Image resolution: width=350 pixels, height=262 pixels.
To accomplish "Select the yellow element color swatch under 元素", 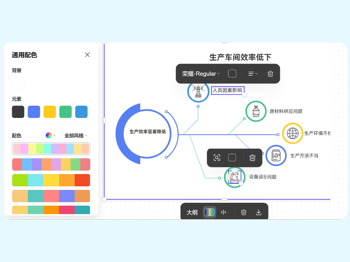I will (50, 112).
